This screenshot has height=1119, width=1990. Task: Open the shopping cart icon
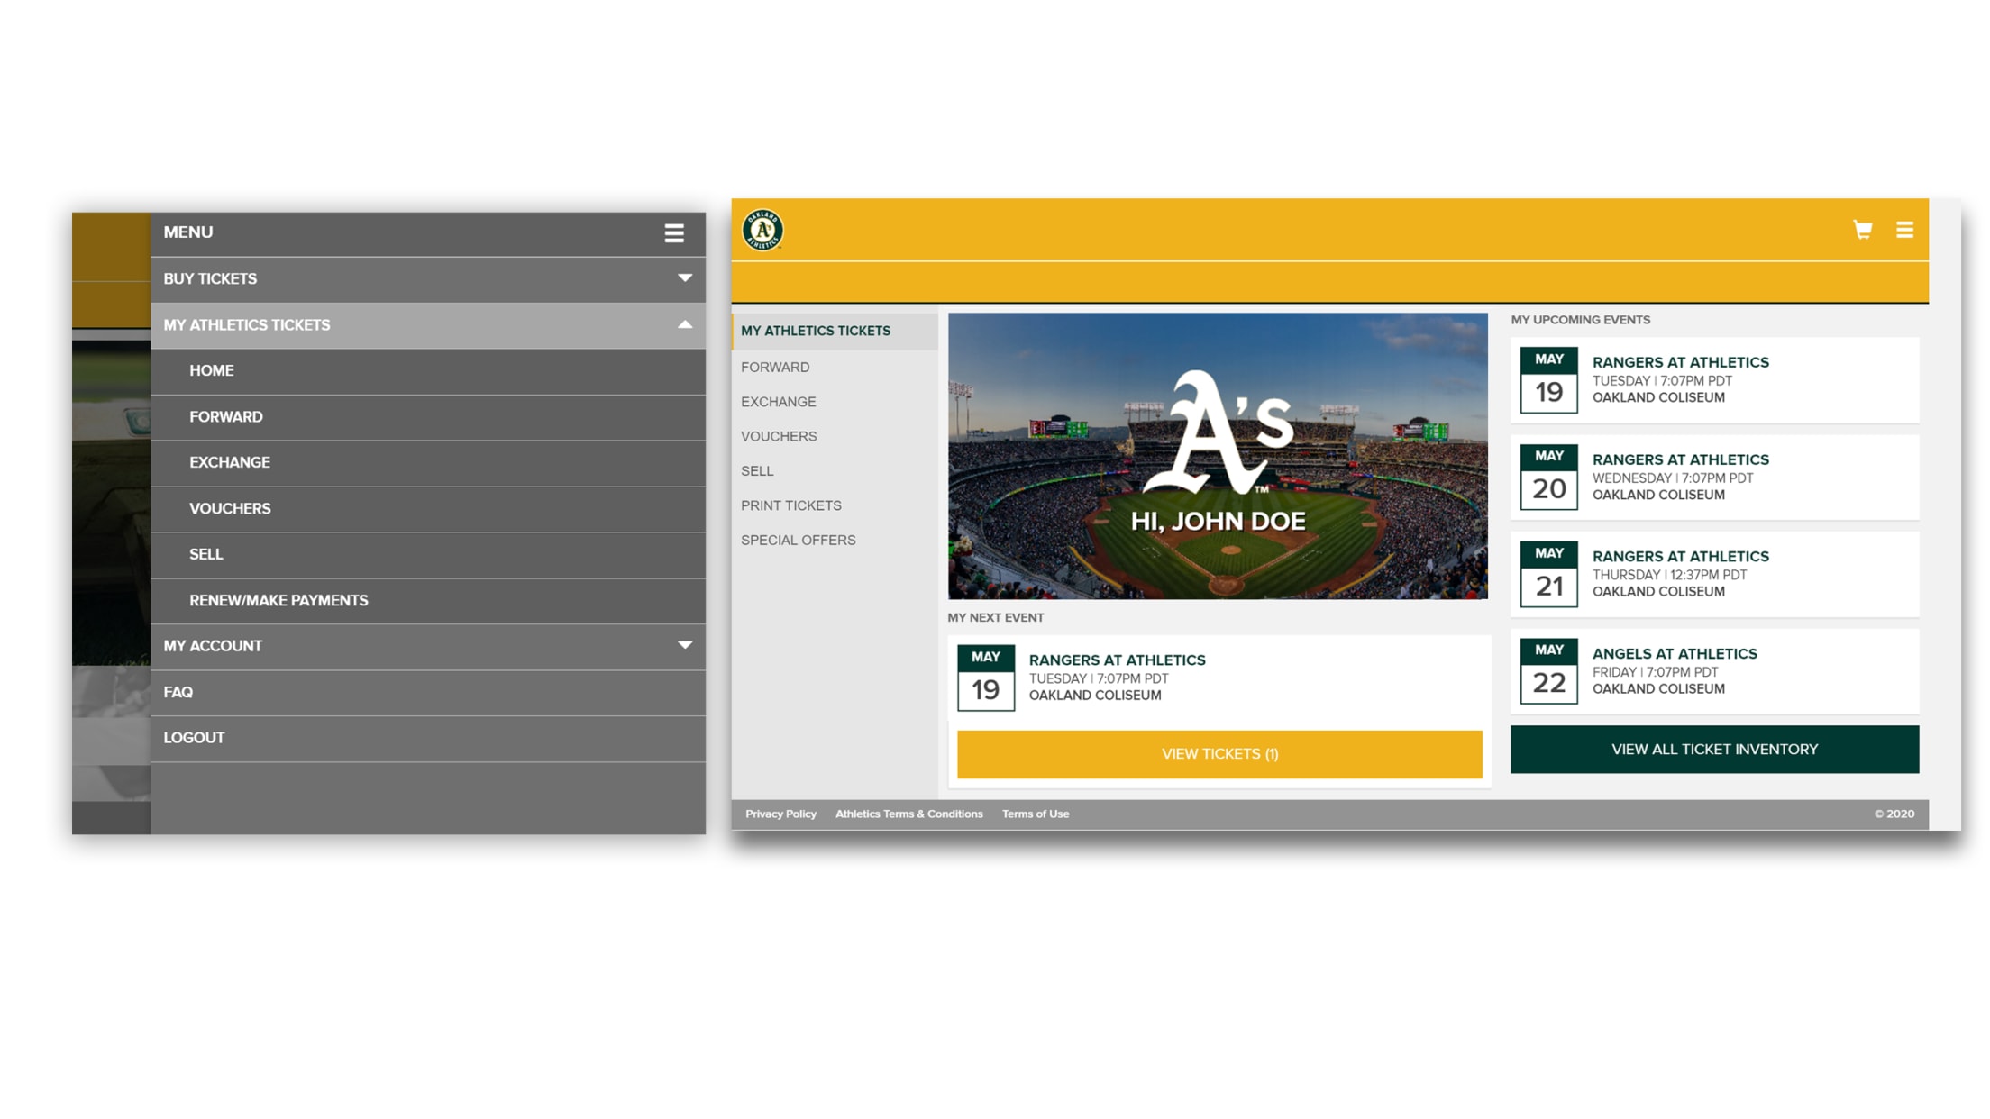[x=1861, y=230]
